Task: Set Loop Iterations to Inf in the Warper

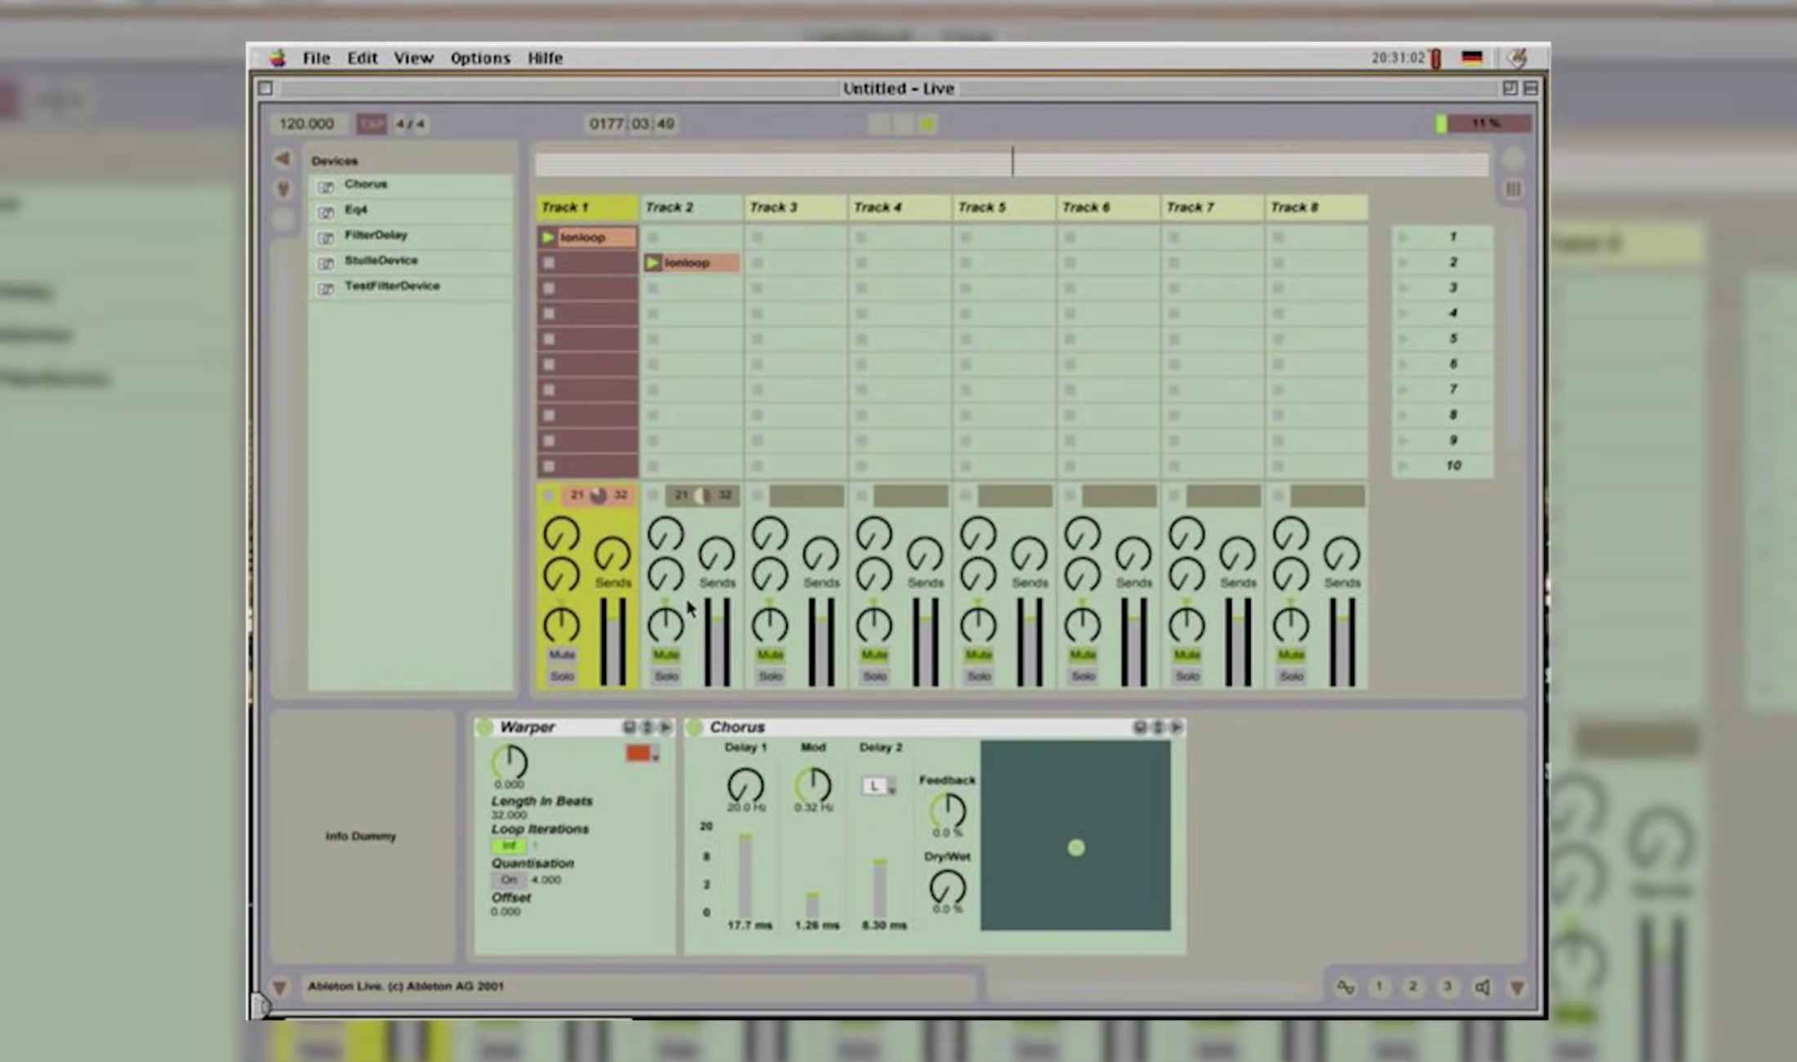Action: point(508,846)
